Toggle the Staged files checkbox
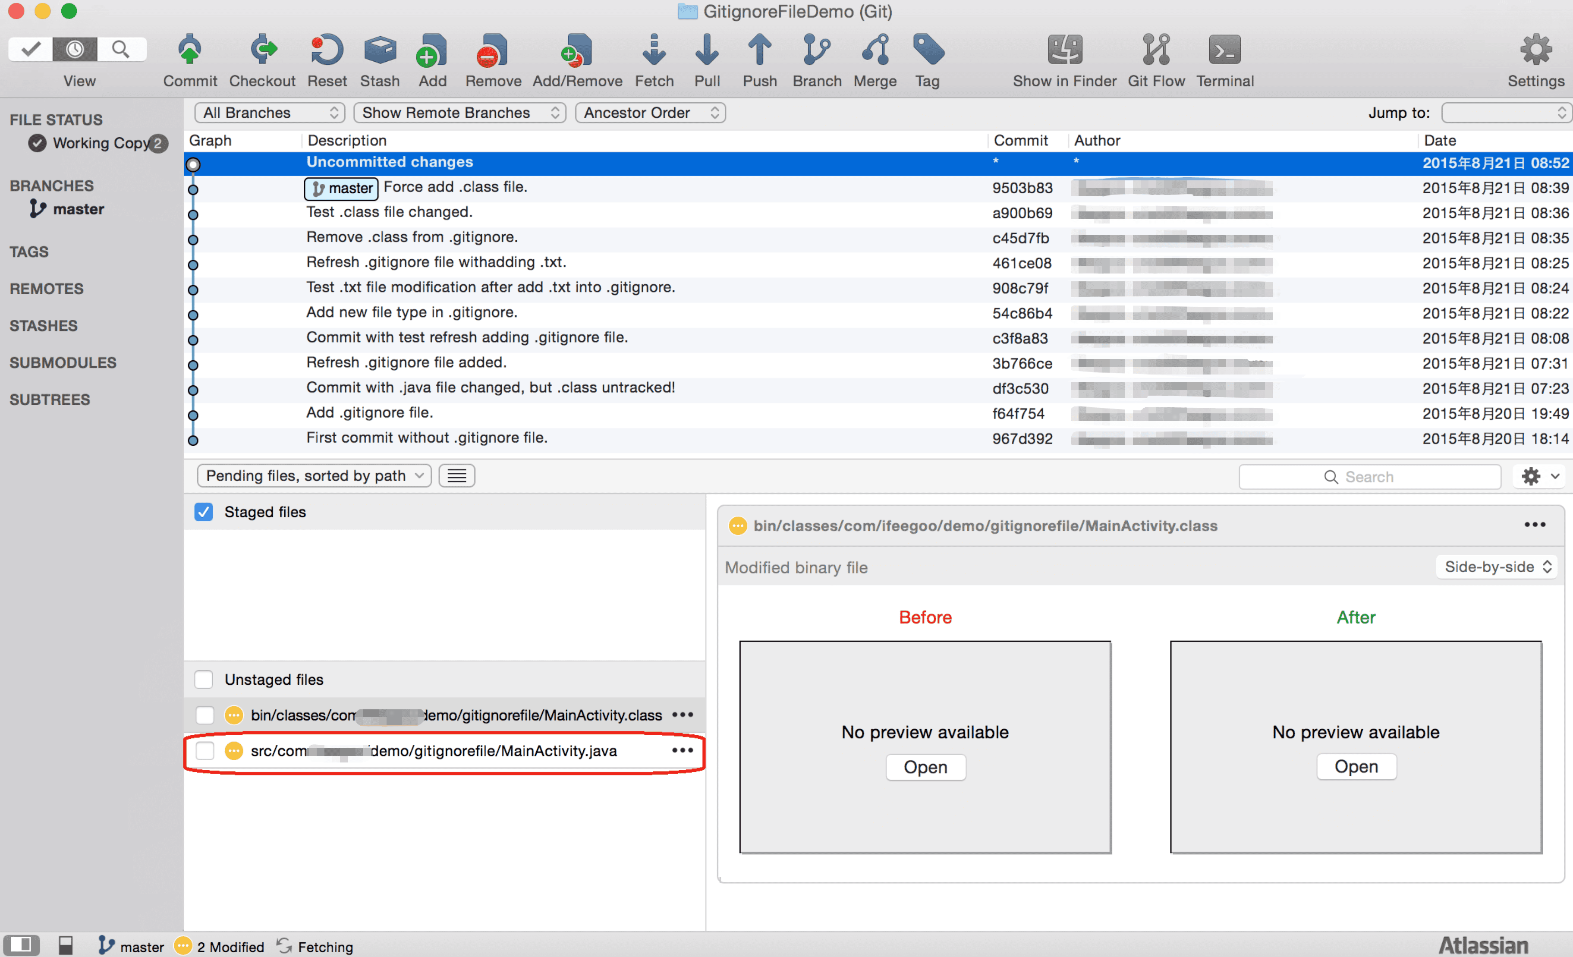 point(204,511)
